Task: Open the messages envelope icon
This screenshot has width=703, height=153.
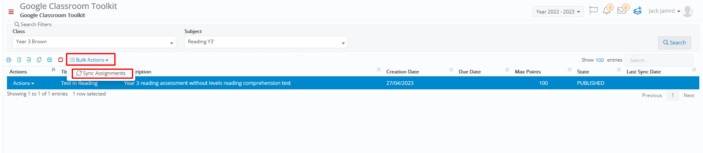Action: [622, 11]
